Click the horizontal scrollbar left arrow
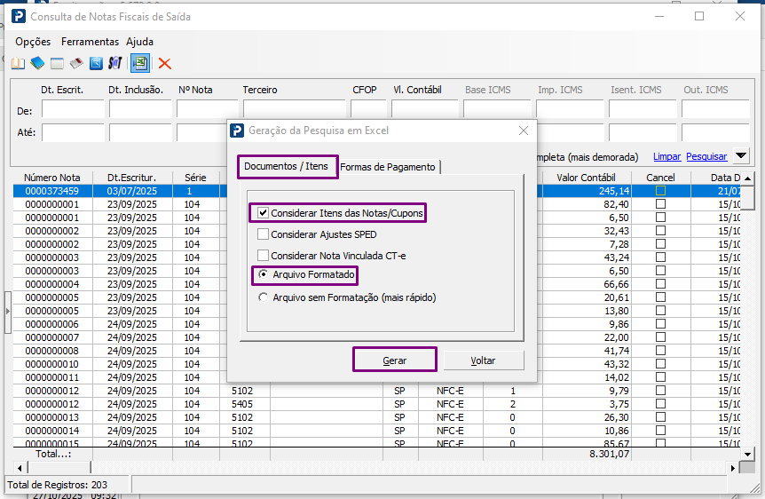The height and width of the screenshot is (499, 765). pyautogui.click(x=19, y=468)
